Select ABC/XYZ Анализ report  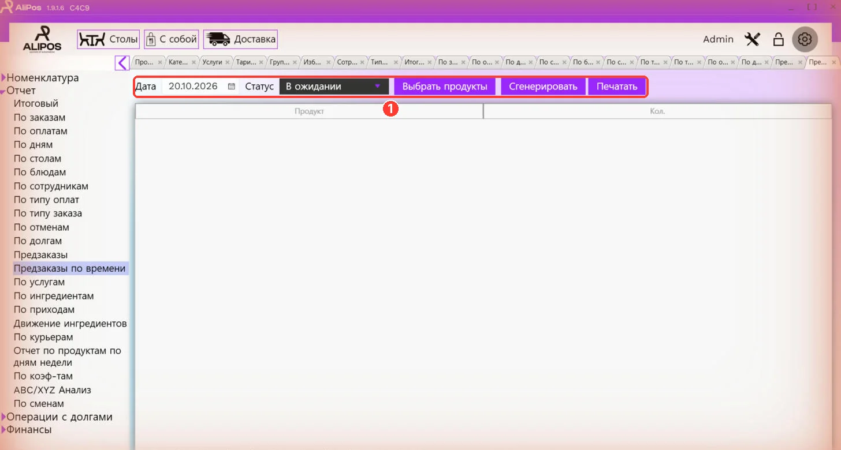[53, 390]
